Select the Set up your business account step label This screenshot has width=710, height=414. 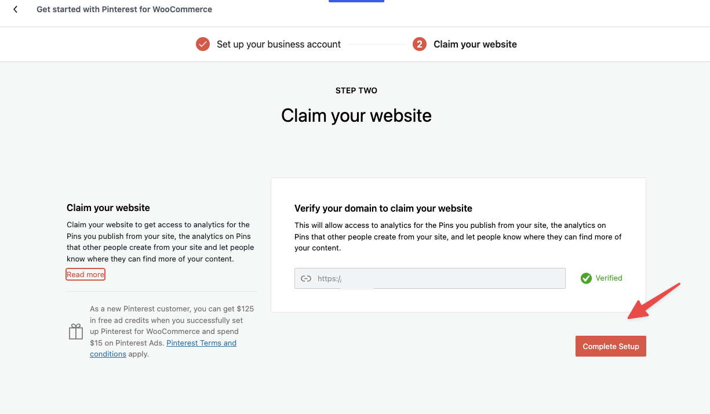coord(279,43)
